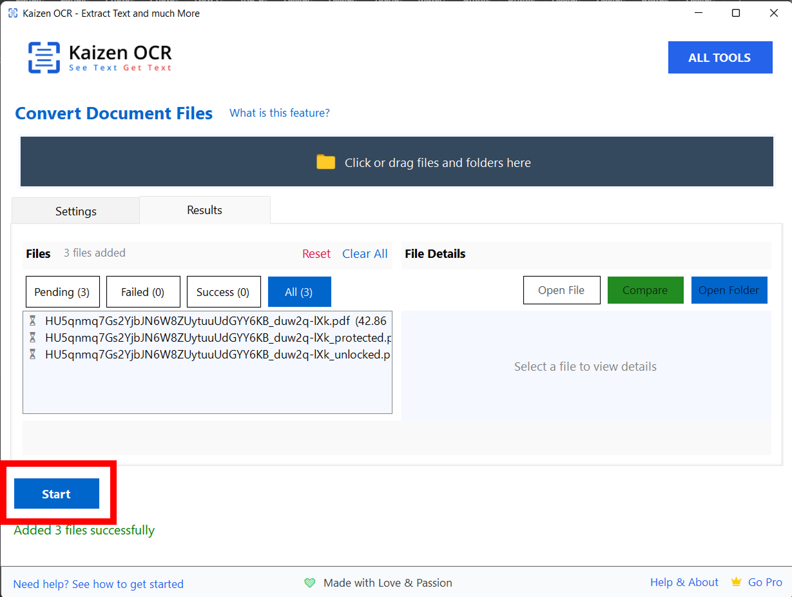This screenshot has width=792, height=597.
Task: Click the hourglass icon of unlocked file
Action: coord(32,355)
